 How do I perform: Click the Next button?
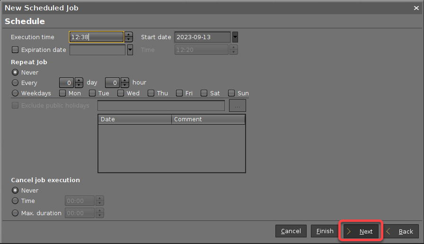click(x=360, y=231)
